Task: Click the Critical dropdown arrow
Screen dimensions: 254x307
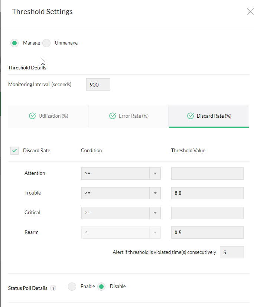Action: point(155,213)
